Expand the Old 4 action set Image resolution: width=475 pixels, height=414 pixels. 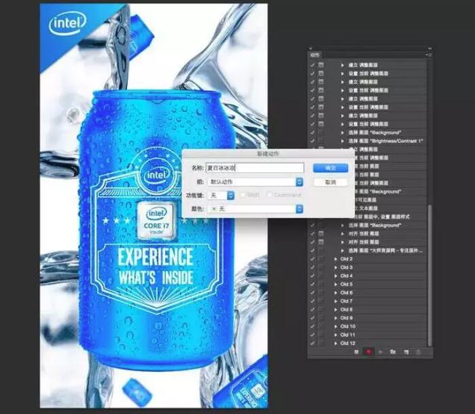point(336,276)
